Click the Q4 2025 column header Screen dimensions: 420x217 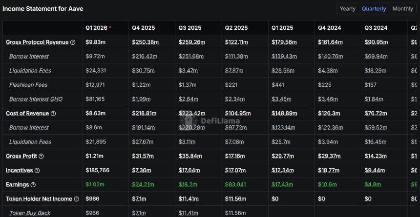[143, 28]
